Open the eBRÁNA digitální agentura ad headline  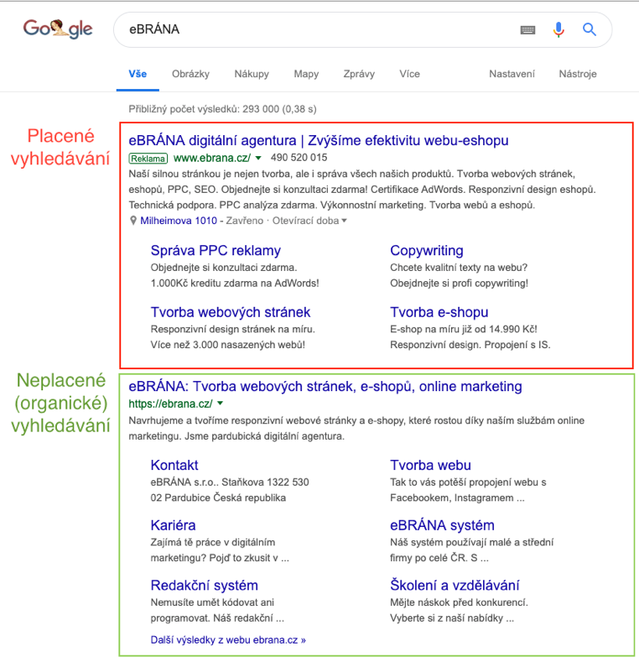(x=319, y=140)
